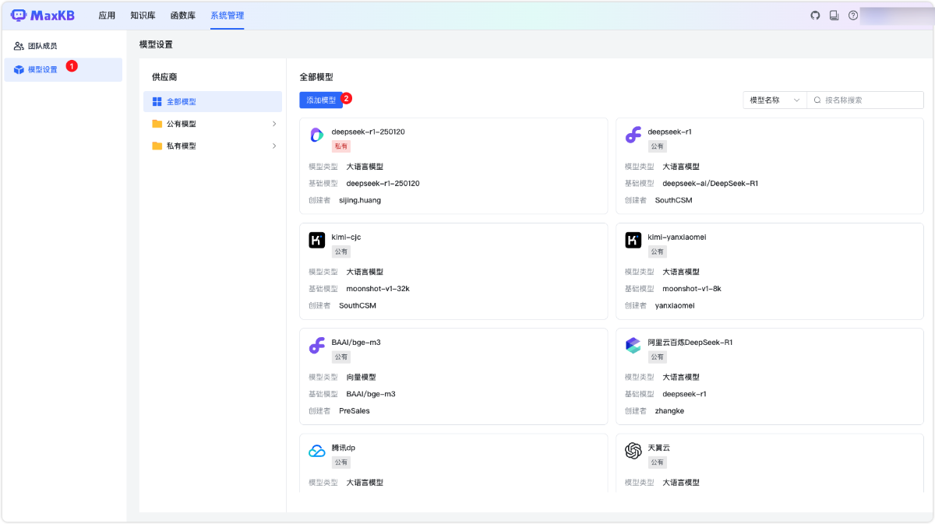The width and height of the screenshot is (935, 524).
Task: Select the 私有 tag on deepseek-r1-250120
Action: pyautogui.click(x=341, y=146)
